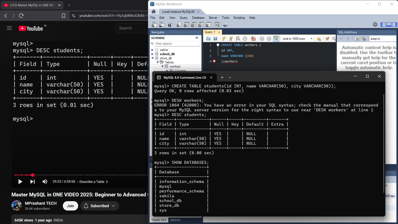Run EXPLAIN on the current statement

[x=238, y=39]
